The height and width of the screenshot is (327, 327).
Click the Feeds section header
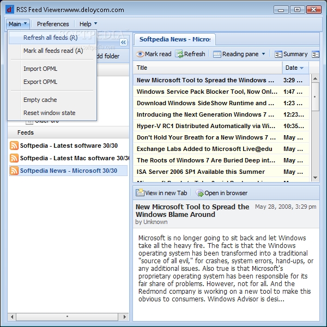(69, 132)
